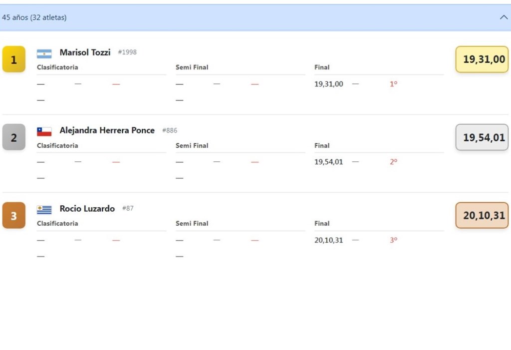Click Alejandra's Semi Final column label
The image size is (511, 350).
[192, 146]
